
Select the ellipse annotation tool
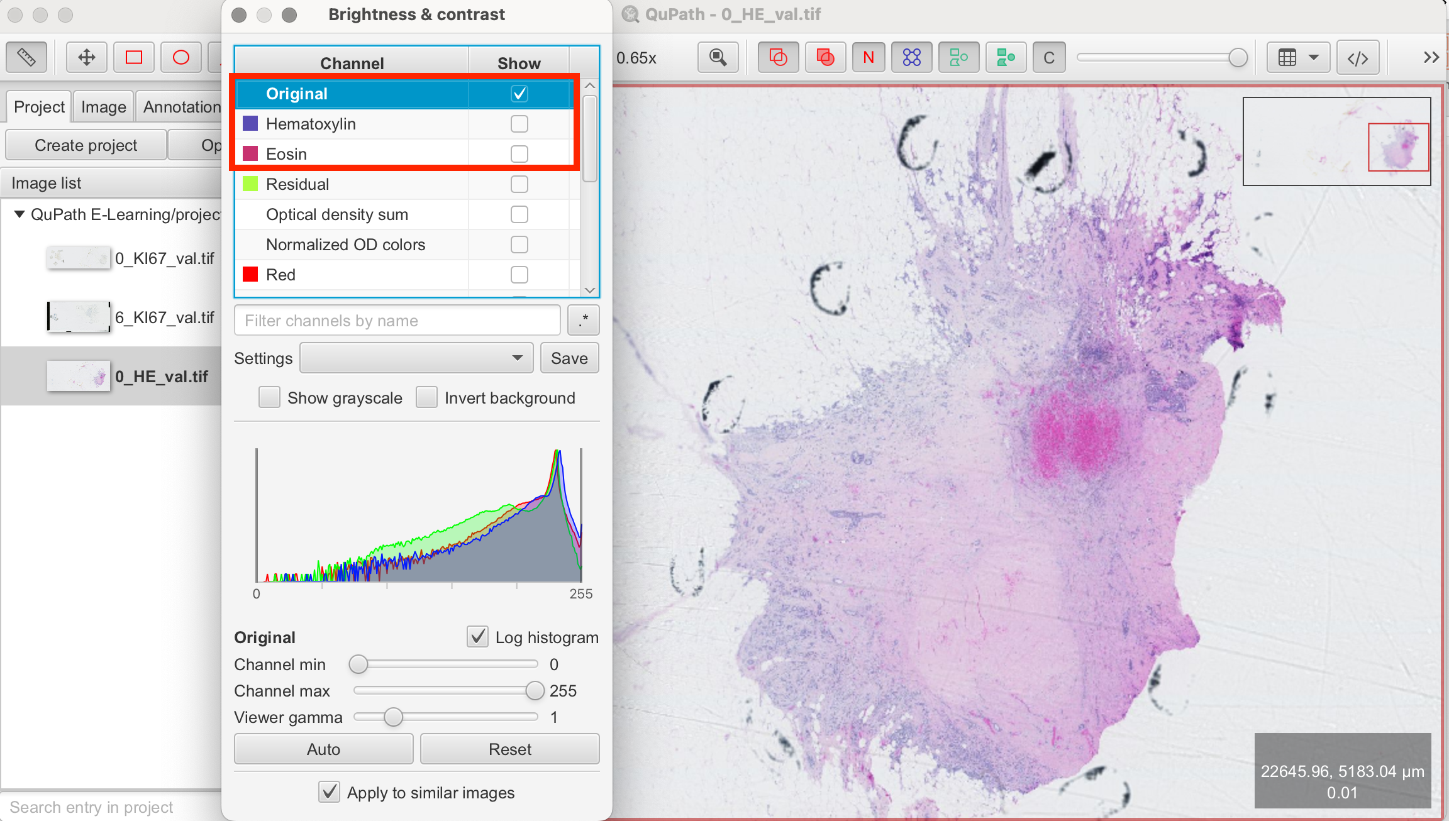pyautogui.click(x=181, y=58)
